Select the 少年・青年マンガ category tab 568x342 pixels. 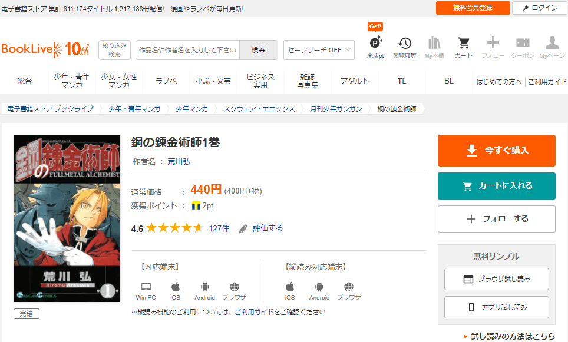(x=72, y=81)
